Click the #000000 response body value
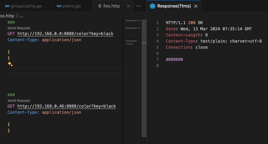The height and width of the screenshot is (144, 268). click(x=174, y=60)
